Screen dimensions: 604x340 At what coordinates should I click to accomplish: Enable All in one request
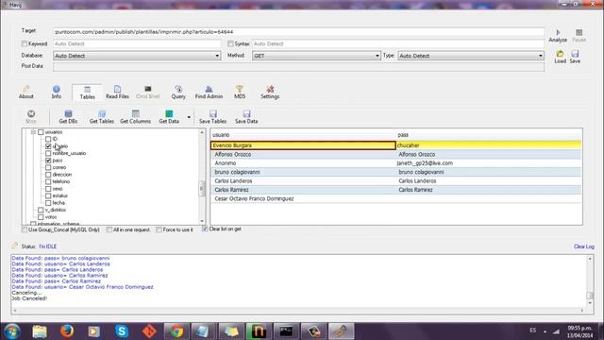[109, 229]
